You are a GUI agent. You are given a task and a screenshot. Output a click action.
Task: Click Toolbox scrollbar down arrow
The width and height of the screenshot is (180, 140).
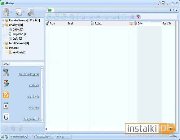tap(42, 120)
